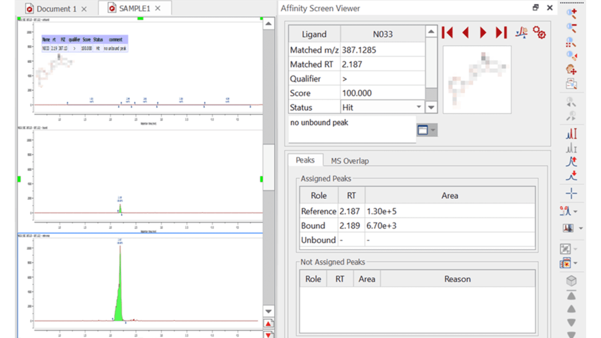
Task: Click the Bound RT cell 2.189
Action: [x=351, y=226]
